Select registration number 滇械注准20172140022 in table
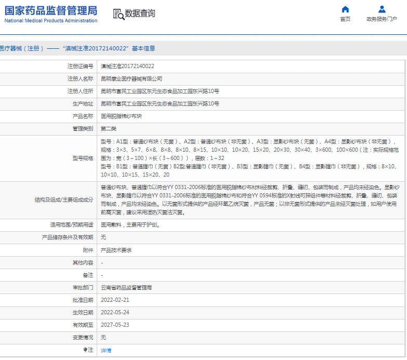 point(127,66)
